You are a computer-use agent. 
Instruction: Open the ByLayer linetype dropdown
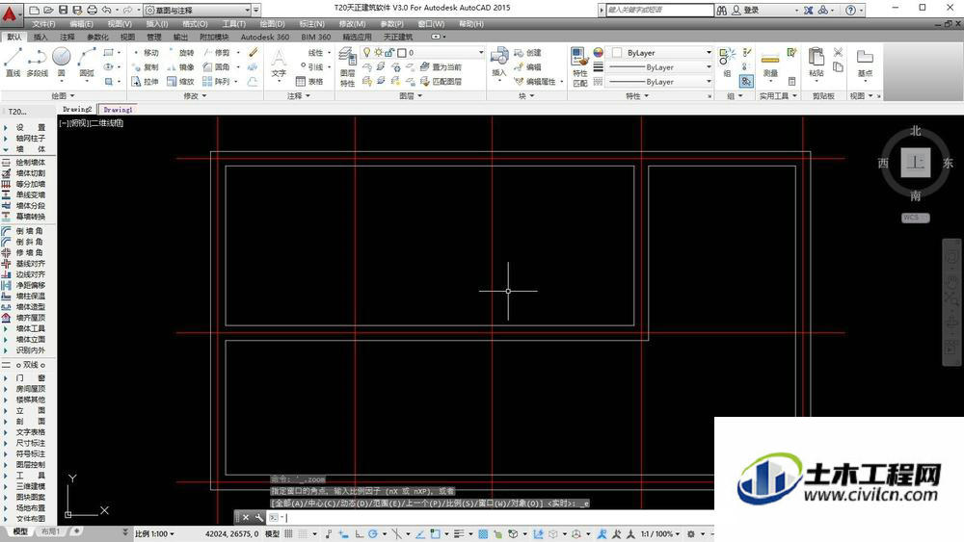661,82
